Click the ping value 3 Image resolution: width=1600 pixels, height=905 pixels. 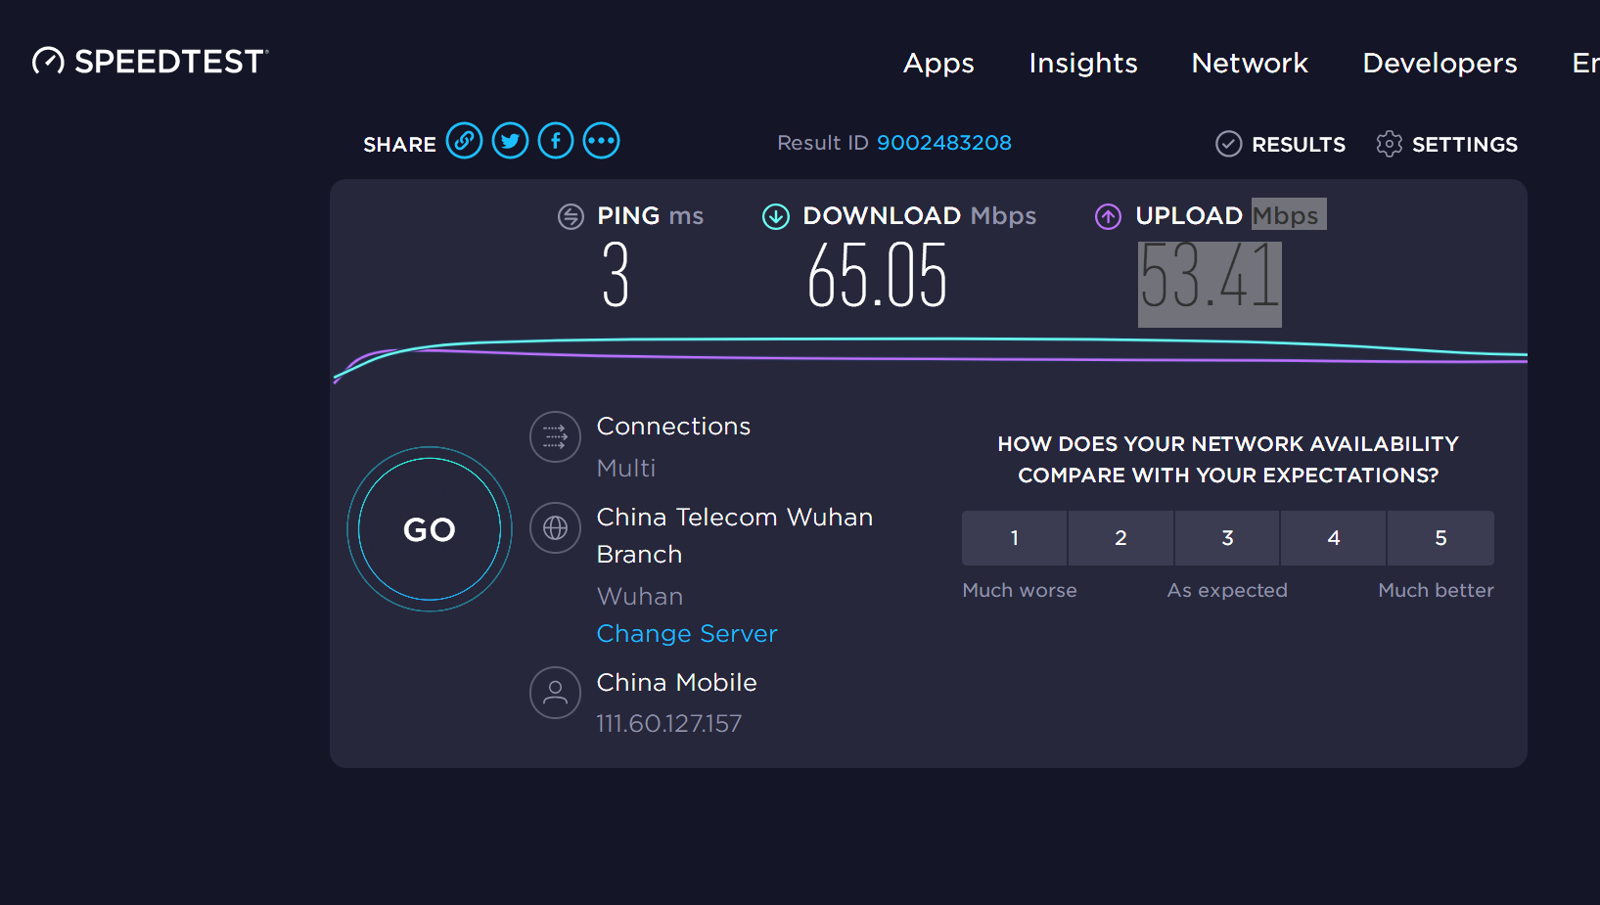tap(616, 276)
